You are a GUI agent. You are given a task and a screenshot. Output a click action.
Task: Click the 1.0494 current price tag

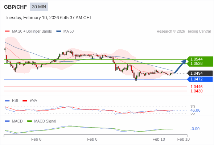click(200, 73)
